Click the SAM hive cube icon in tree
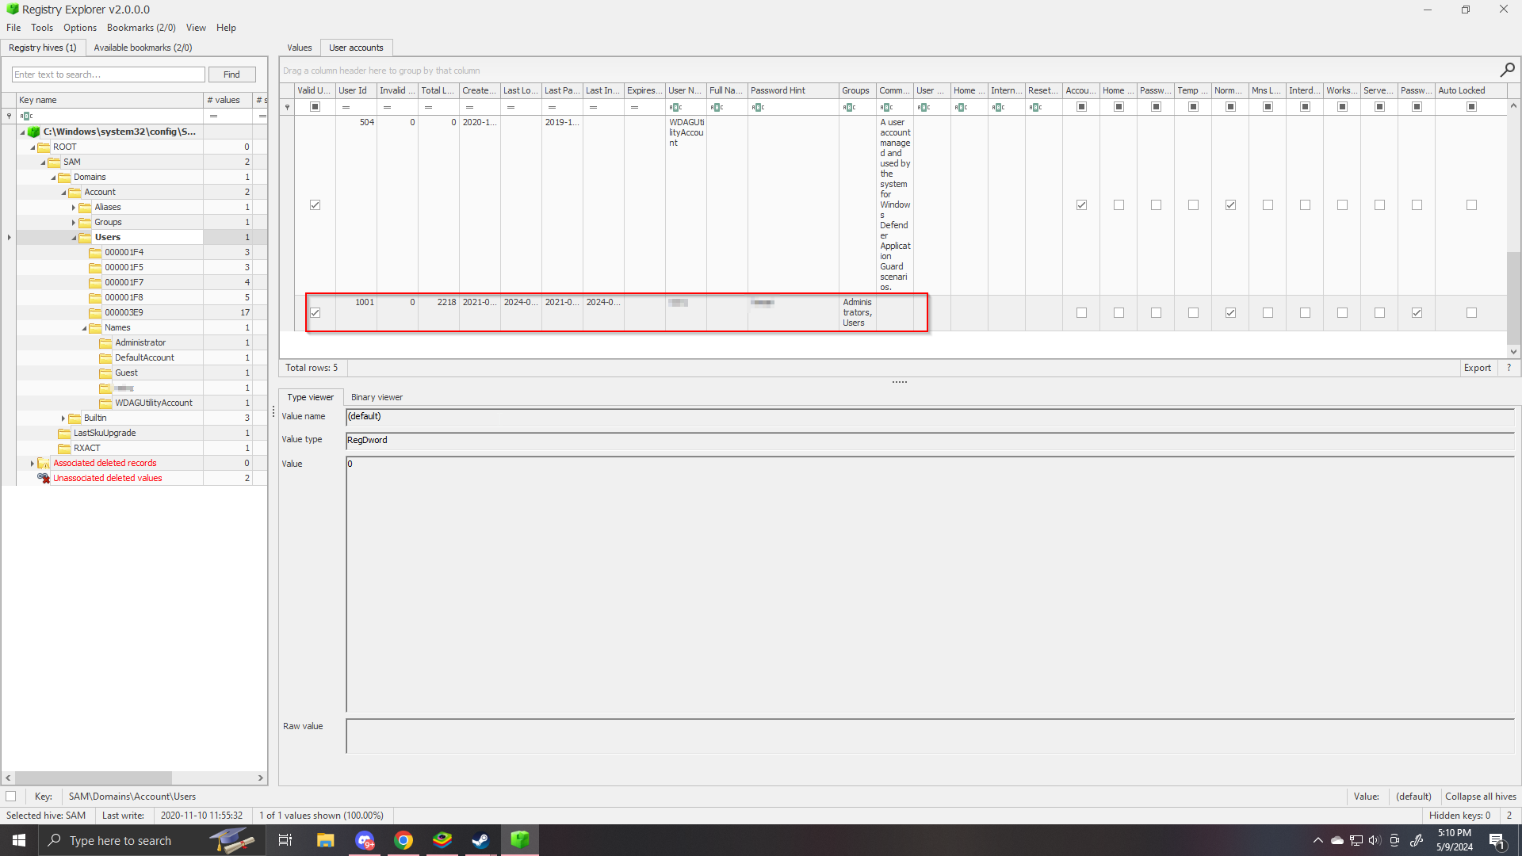This screenshot has height=856, width=1522. [34, 132]
